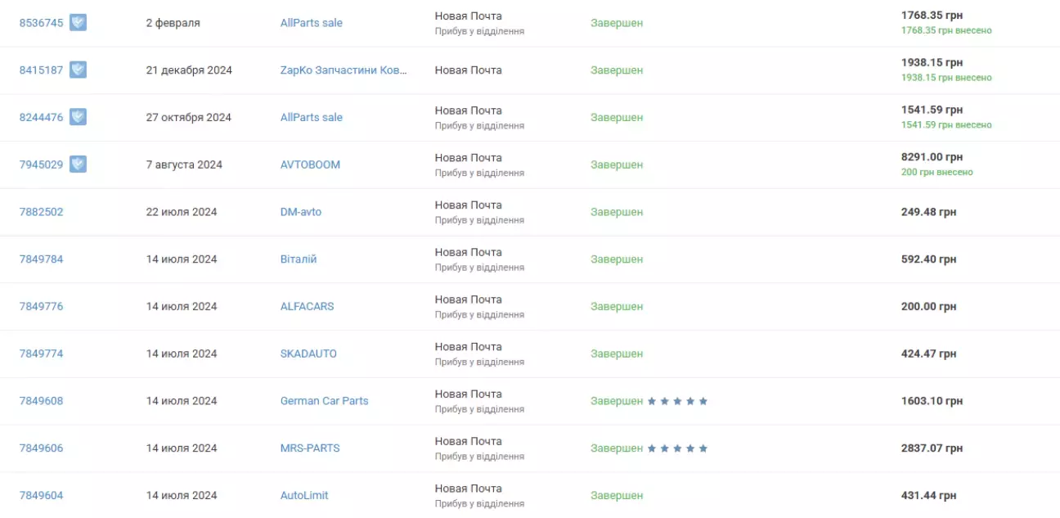
Task: Open order number 7882502
Action: tap(41, 212)
